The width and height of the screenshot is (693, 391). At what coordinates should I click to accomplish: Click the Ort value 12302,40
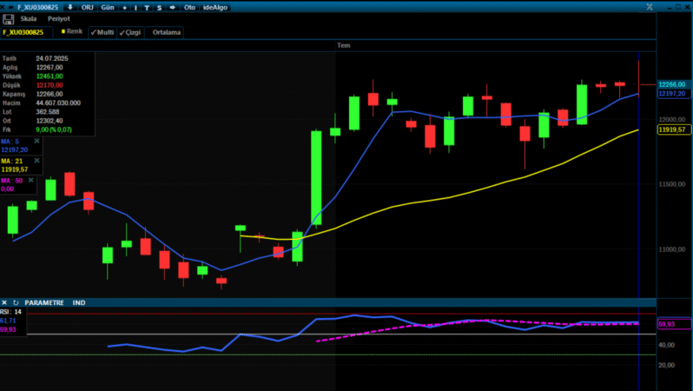tap(49, 121)
